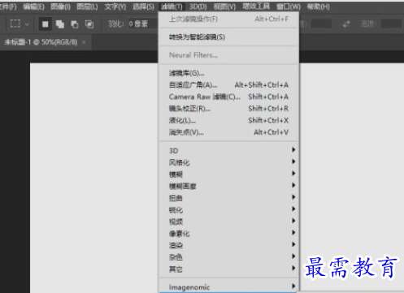This screenshot has height=293, width=404.
Task: Choose Subtract from selection mode icon
Action: click(x=75, y=24)
